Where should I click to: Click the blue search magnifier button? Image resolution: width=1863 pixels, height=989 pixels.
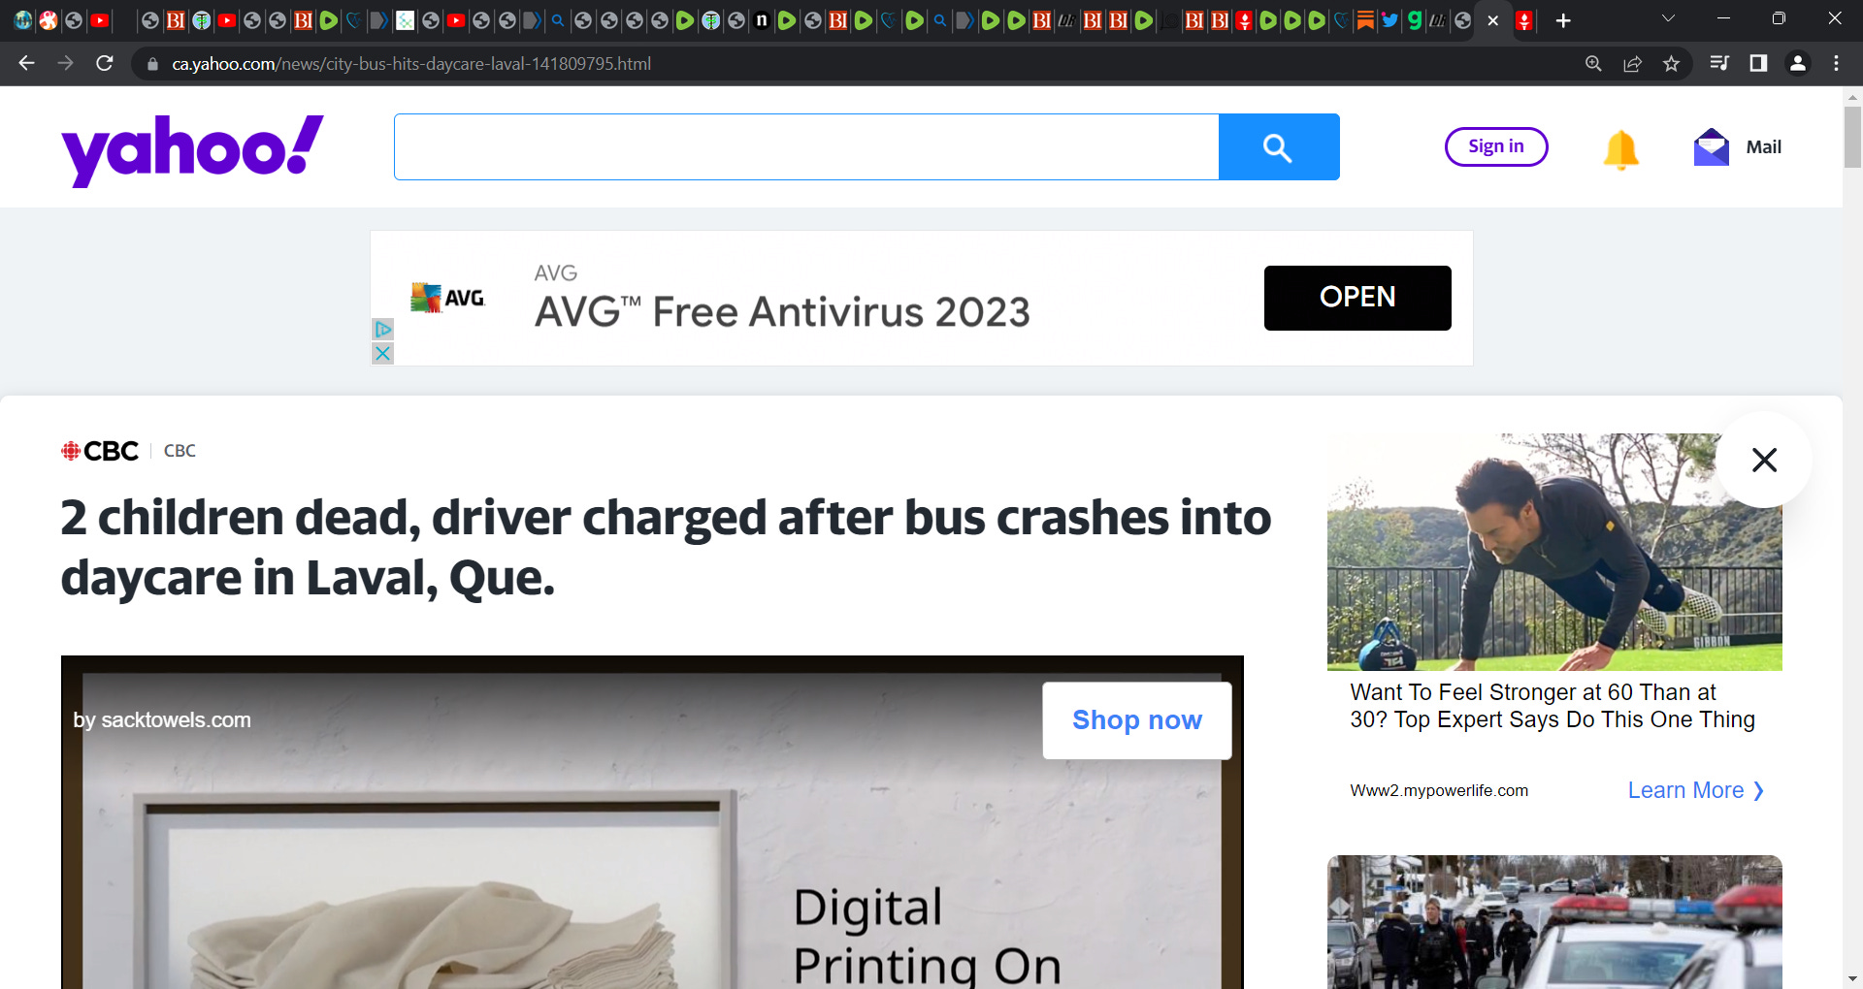1279,146
